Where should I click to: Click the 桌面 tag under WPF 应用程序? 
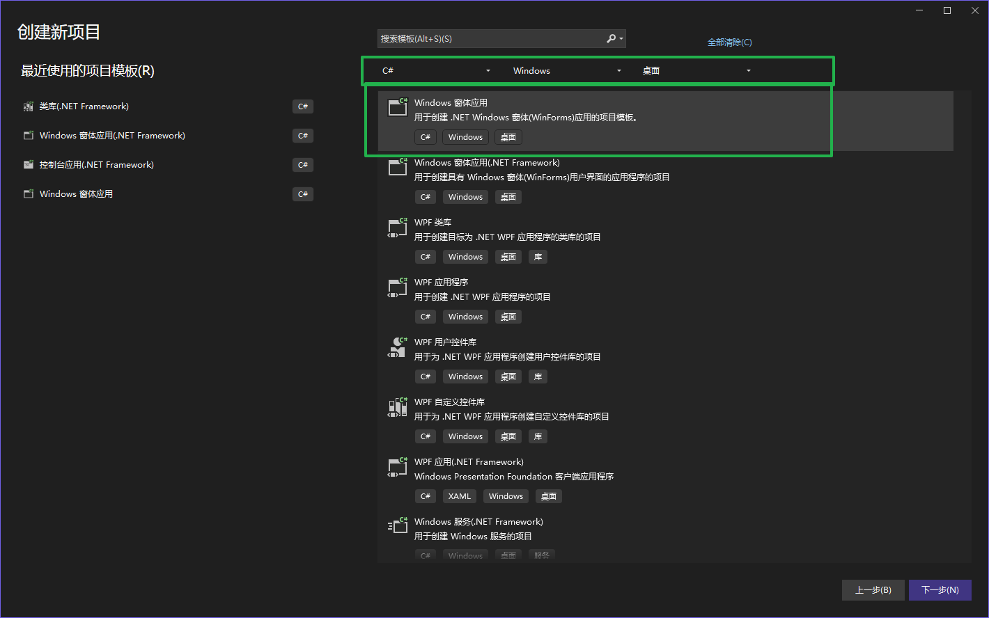(x=508, y=317)
